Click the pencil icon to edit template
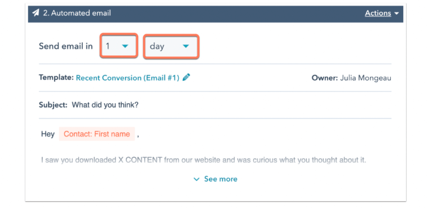428x208 pixels. click(186, 78)
